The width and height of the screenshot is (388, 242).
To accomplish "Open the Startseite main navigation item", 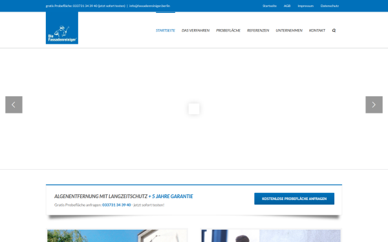I will pyautogui.click(x=166, y=30).
